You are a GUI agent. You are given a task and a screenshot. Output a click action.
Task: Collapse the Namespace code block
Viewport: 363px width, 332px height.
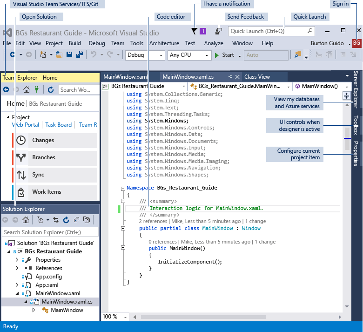click(x=123, y=188)
